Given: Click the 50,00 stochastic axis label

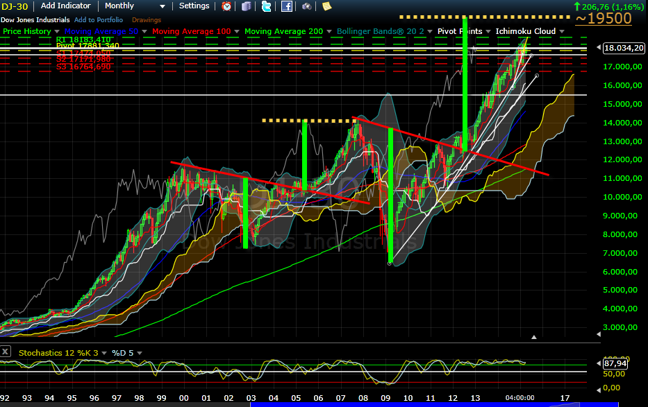Looking at the screenshot, I should [614, 374].
